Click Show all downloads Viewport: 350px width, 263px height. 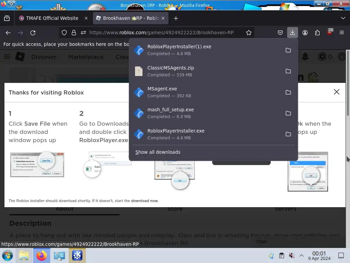click(158, 152)
